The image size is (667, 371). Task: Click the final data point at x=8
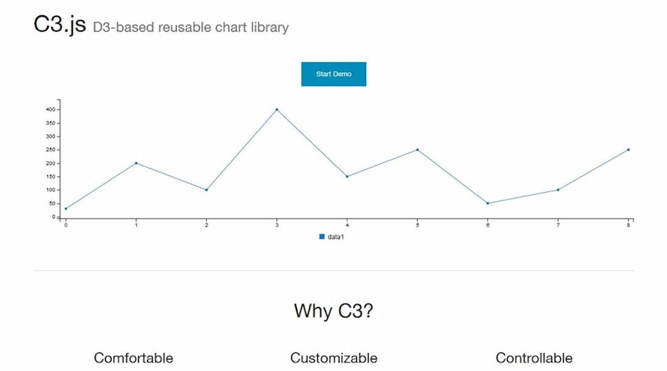pos(628,149)
